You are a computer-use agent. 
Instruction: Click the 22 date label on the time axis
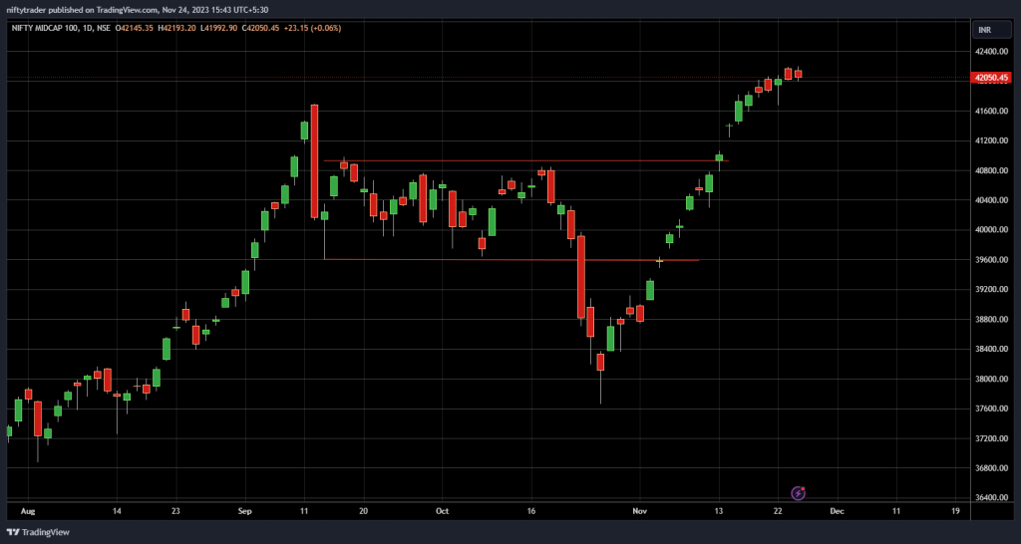778,511
